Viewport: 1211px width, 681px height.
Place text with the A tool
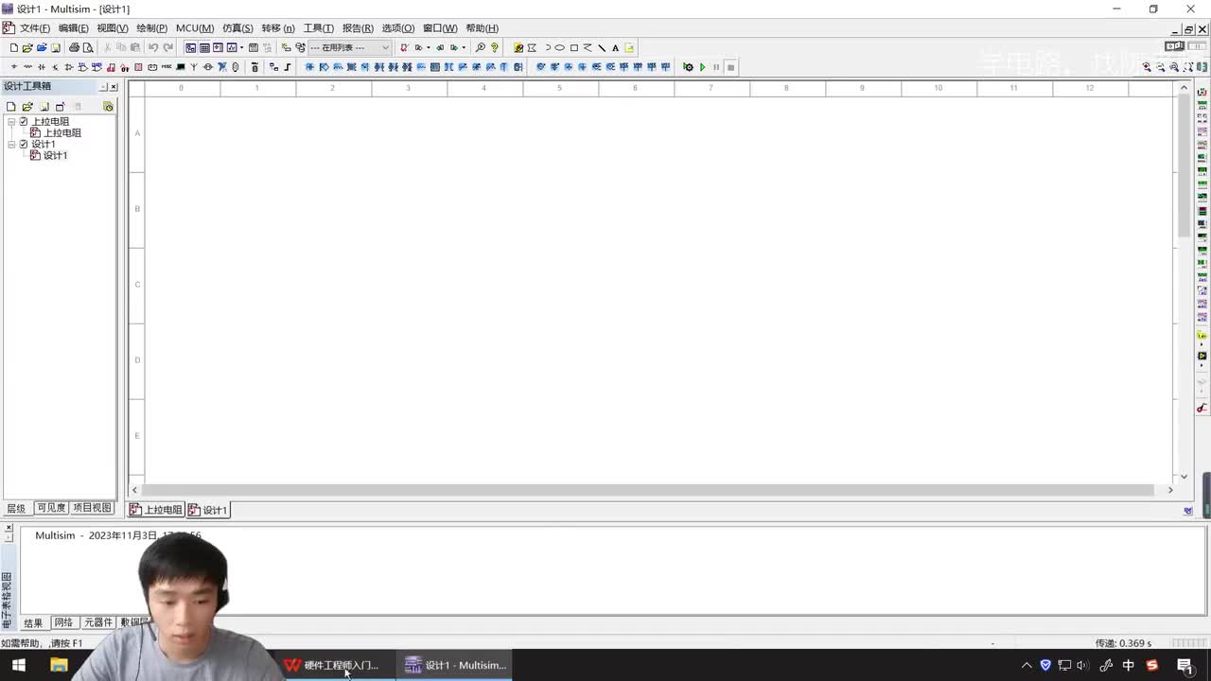pyautogui.click(x=615, y=47)
